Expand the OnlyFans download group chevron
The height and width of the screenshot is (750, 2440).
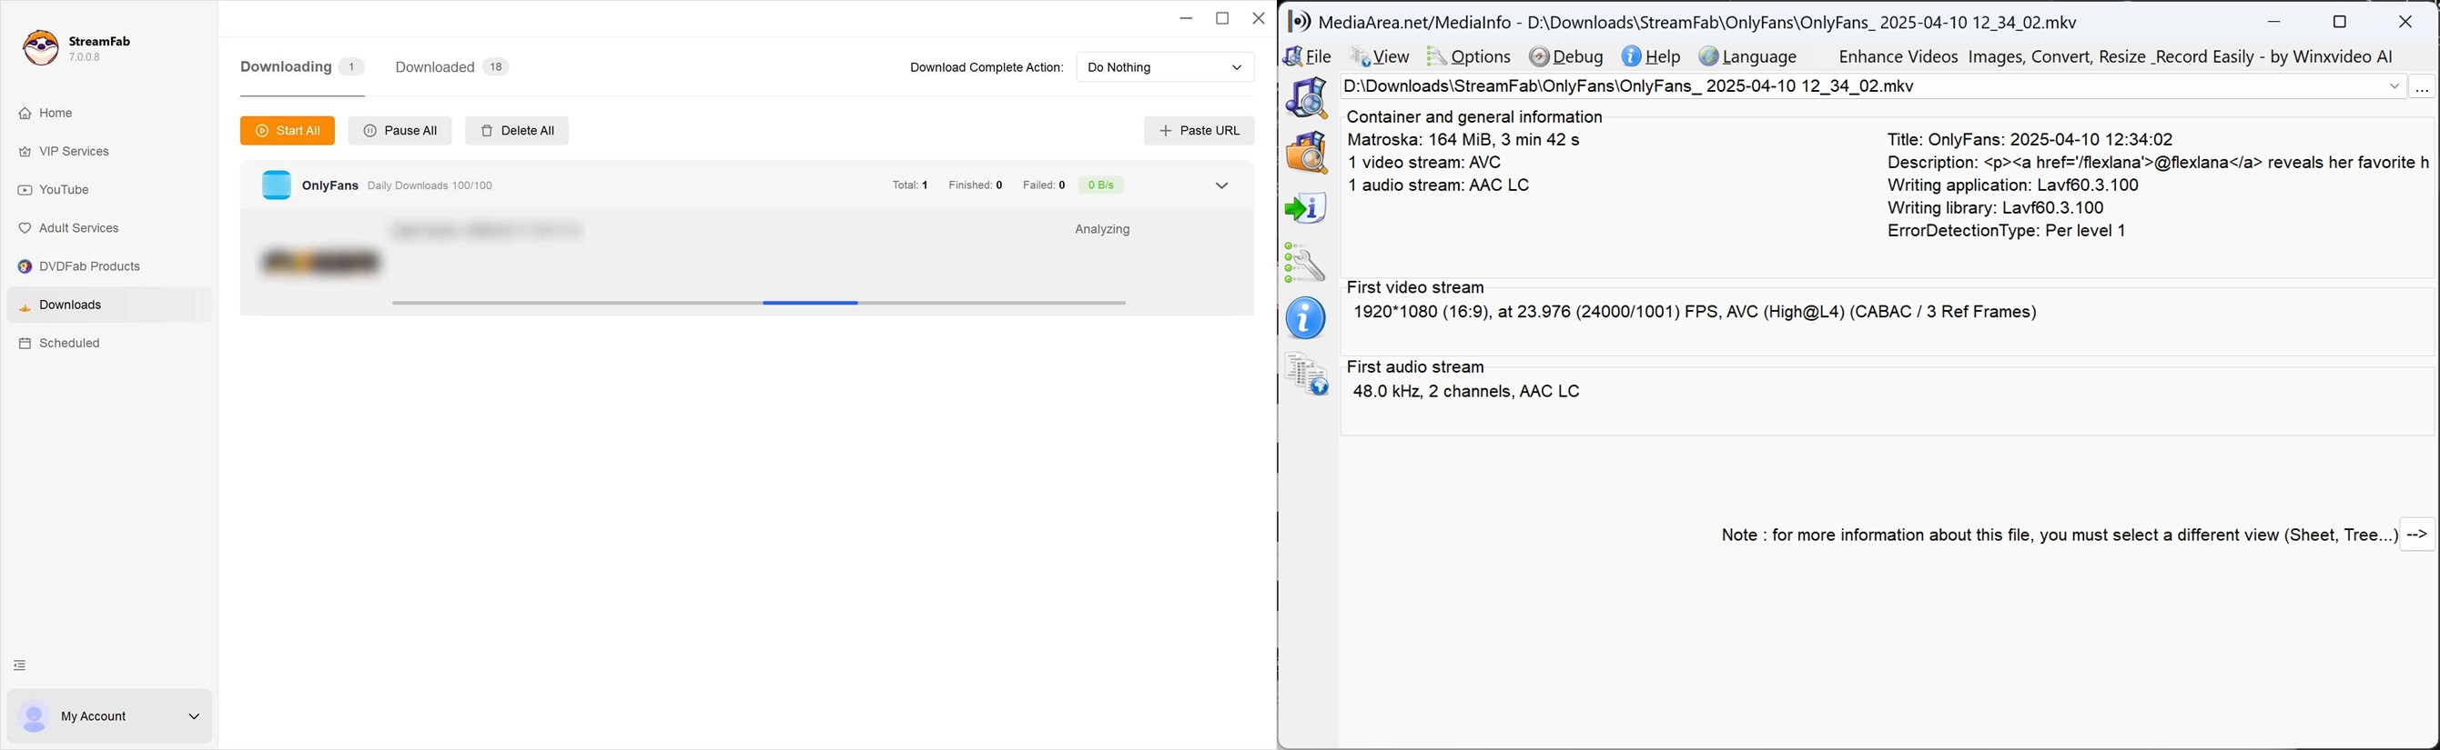(x=1221, y=186)
